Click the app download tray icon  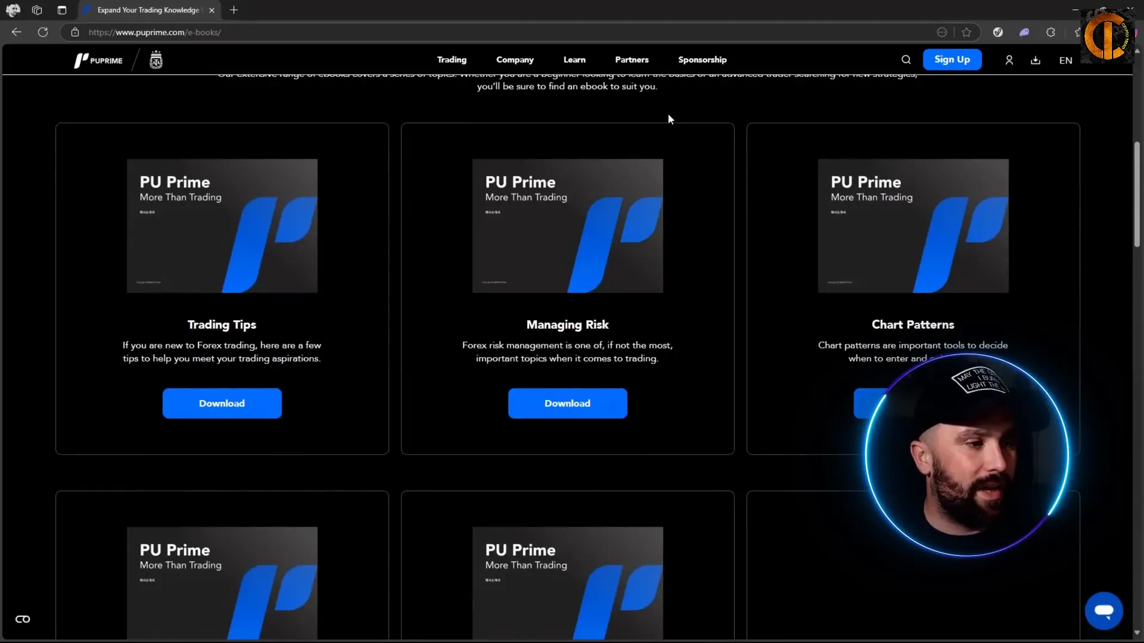tap(1036, 60)
